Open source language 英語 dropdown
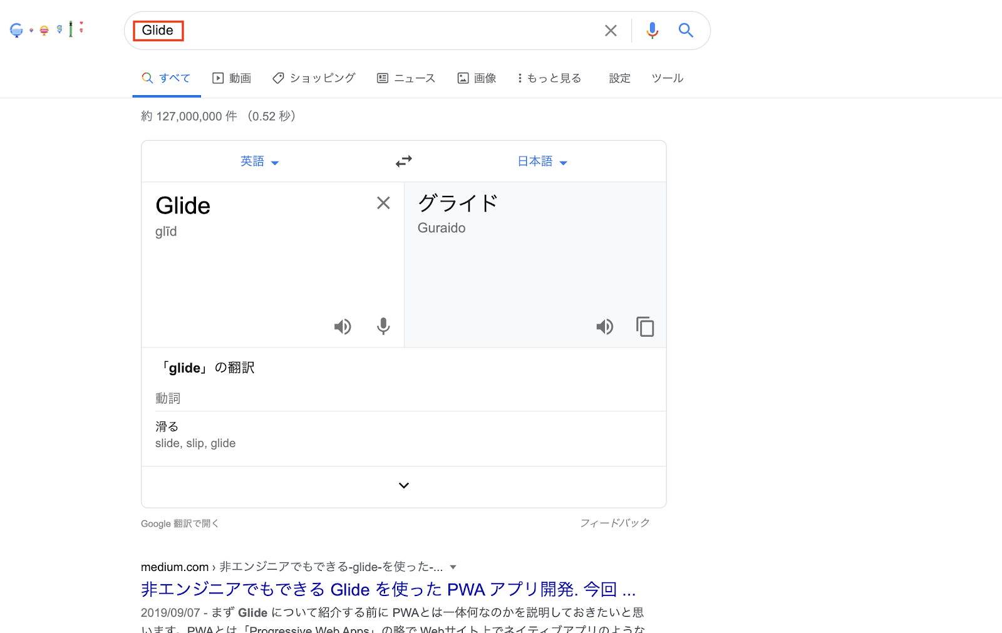 click(259, 162)
